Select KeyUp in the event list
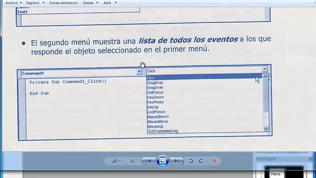This screenshot has height=178, width=316. click(x=153, y=107)
